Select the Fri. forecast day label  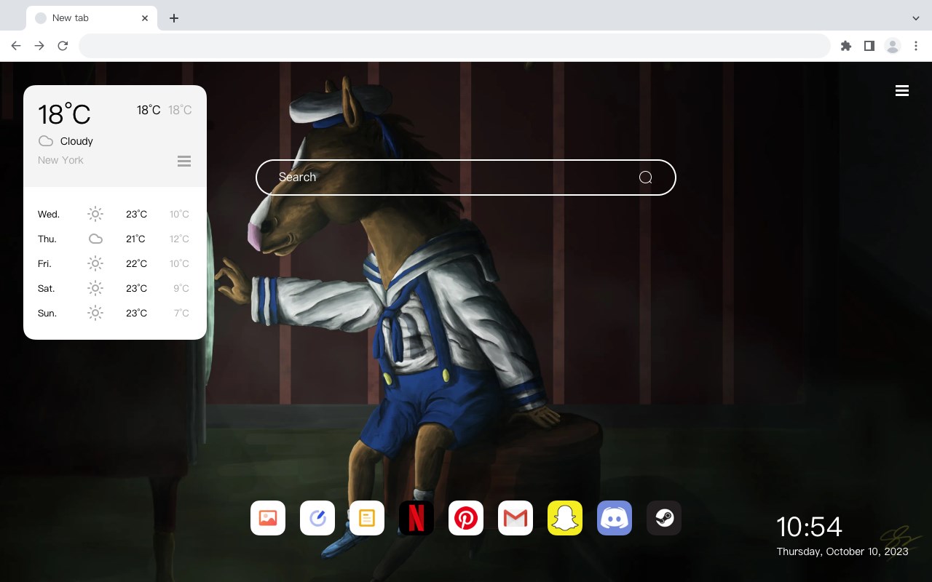pos(44,264)
